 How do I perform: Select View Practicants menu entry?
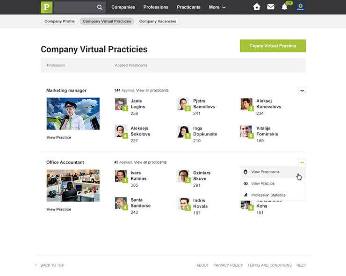click(273, 172)
